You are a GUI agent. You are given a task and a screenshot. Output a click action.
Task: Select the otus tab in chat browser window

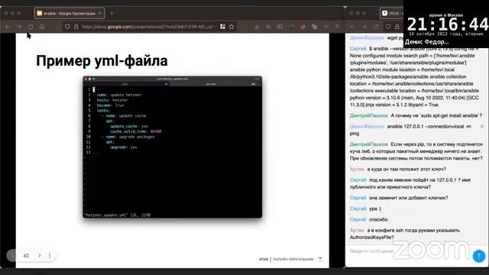[x=392, y=13]
